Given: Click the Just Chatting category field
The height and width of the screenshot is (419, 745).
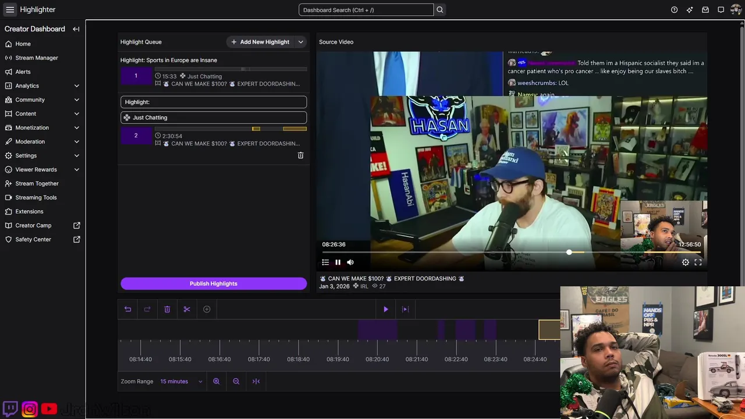Looking at the screenshot, I should point(214,118).
